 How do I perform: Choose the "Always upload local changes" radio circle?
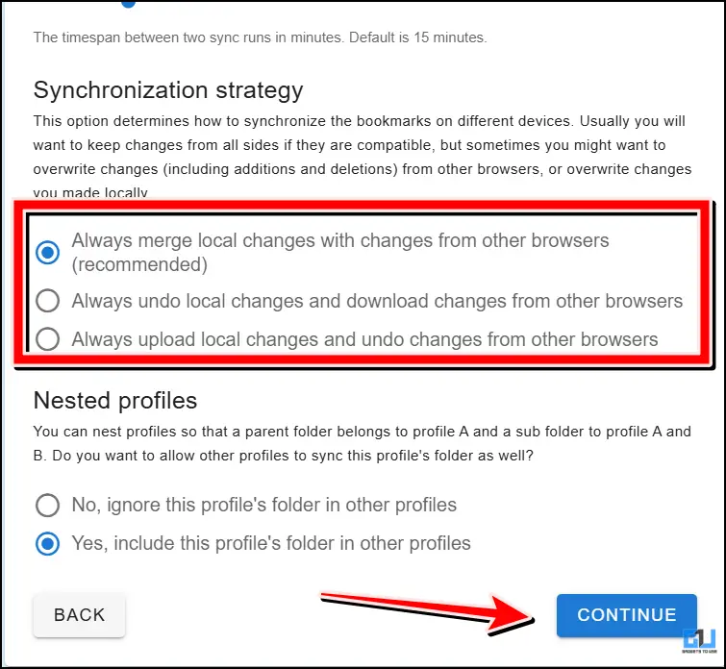[47, 339]
